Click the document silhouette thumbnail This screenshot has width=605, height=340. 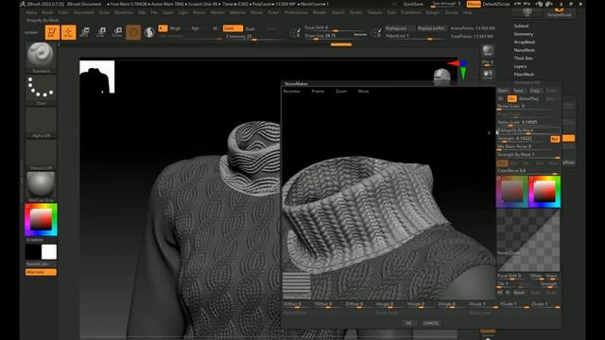click(x=96, y=76)
